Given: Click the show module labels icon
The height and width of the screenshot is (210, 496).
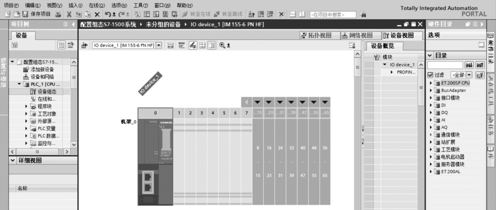Looking at the screenshot, I should pyautogui.click(x=170, y=45).
